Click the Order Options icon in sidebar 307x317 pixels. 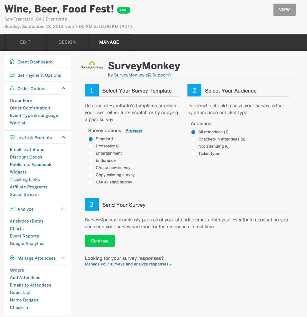point(12,88)
